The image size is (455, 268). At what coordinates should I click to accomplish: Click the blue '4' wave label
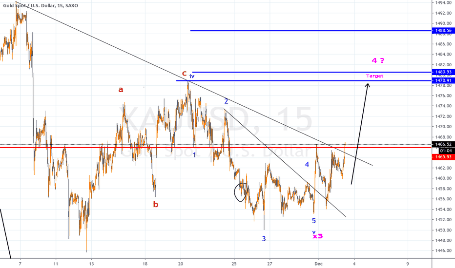click(307, 164)
